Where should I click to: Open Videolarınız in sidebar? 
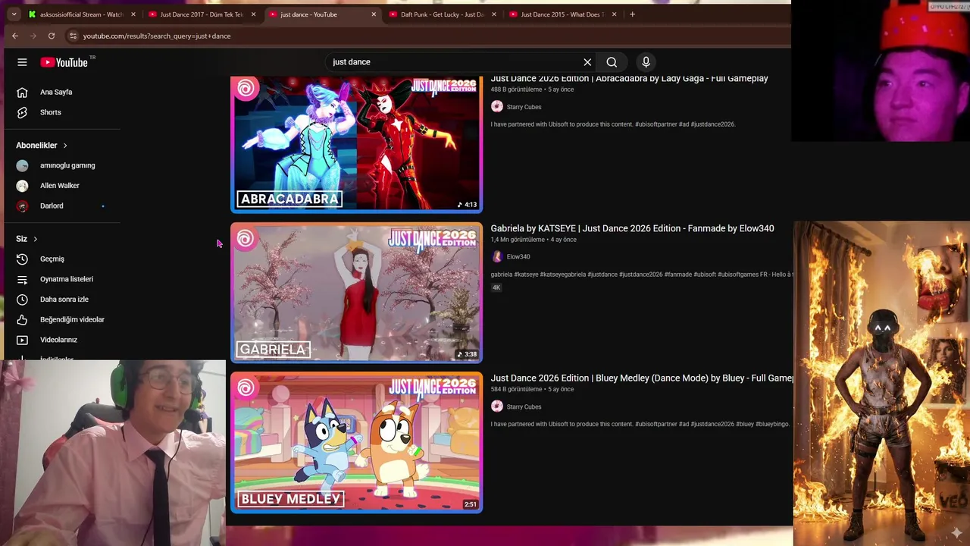tap(58, 340)
